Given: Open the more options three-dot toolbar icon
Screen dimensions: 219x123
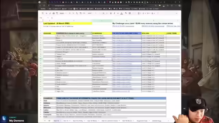Looking at the screenshot, I should tap(158, 13).
